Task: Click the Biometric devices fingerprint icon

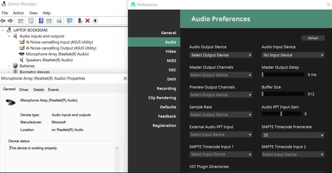Action: pyautogui.click(x=15, y=72)
